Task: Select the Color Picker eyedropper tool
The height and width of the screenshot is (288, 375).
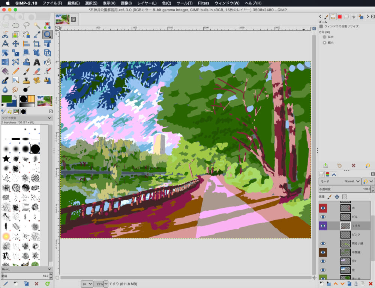Action: (37, 35)
